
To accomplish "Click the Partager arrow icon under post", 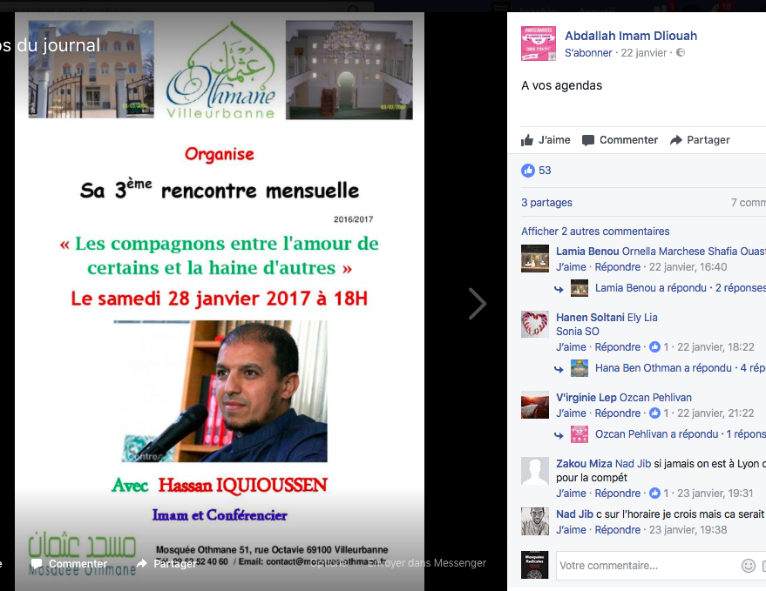I will 675,140.
